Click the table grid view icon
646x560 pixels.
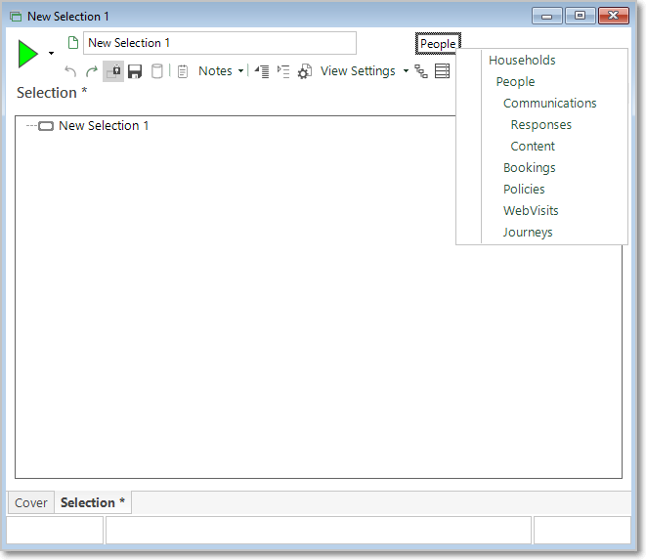coord(442,71)
